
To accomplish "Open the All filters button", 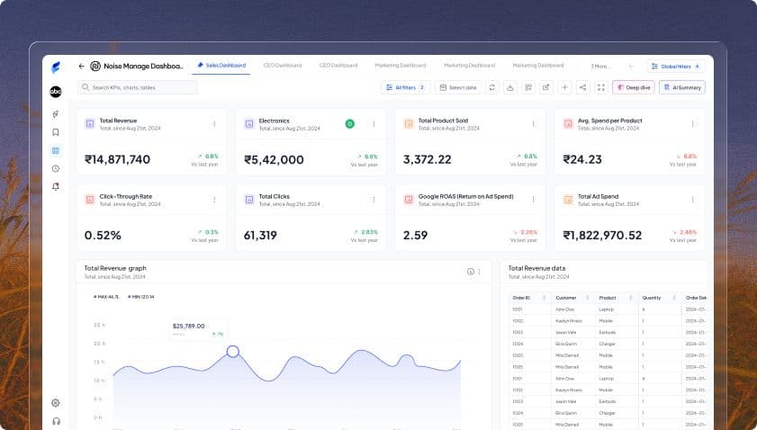I will [x=406, y=87].
